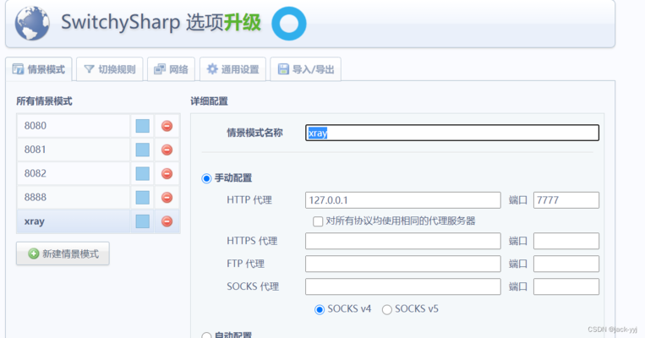Select SOCKS v5 option
The height and width of the screenshot is (338, 645).
coord(387,309)
